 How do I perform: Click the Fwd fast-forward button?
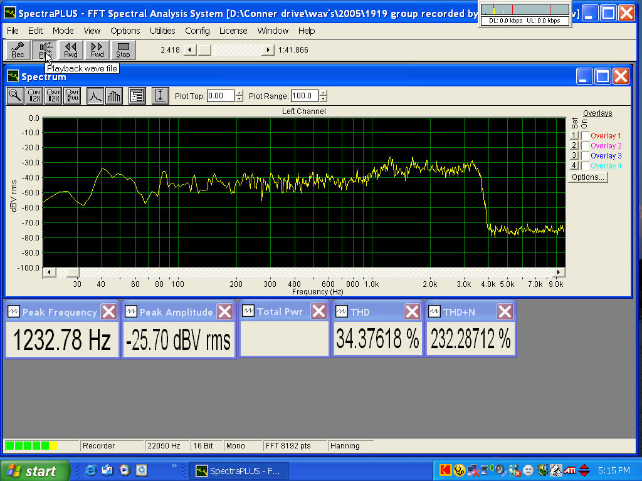point(97,50)
